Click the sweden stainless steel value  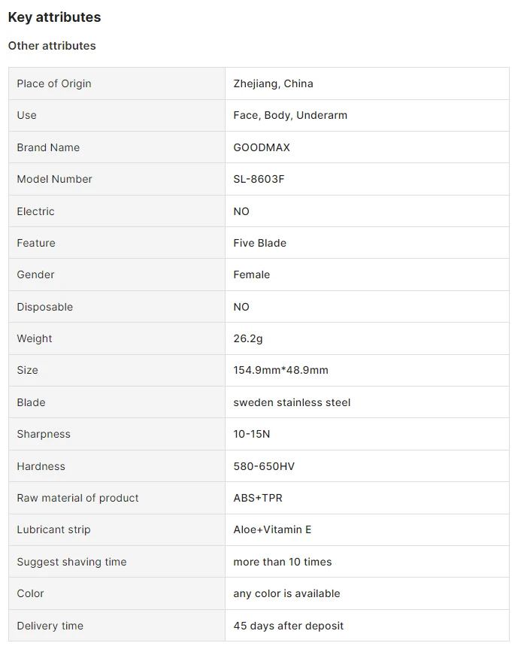click(292, 402)
